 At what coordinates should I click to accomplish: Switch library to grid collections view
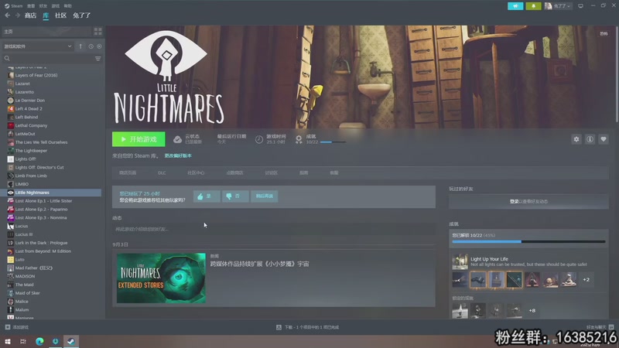98,31
